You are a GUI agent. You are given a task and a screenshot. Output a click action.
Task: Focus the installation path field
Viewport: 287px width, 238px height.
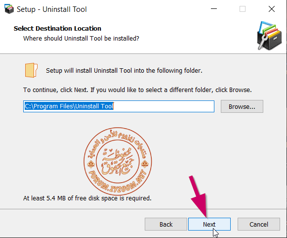[x=119, y=106]
